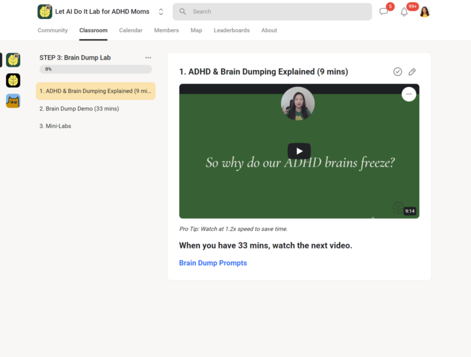Select black brain group icon in sidebar

[x=13, y=80]
